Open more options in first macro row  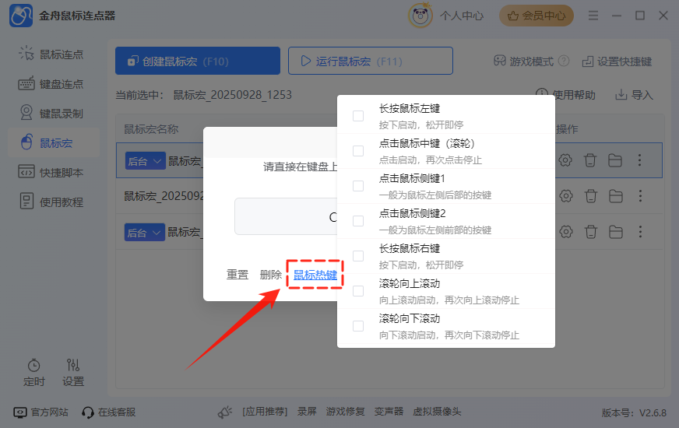click(639, 160)
